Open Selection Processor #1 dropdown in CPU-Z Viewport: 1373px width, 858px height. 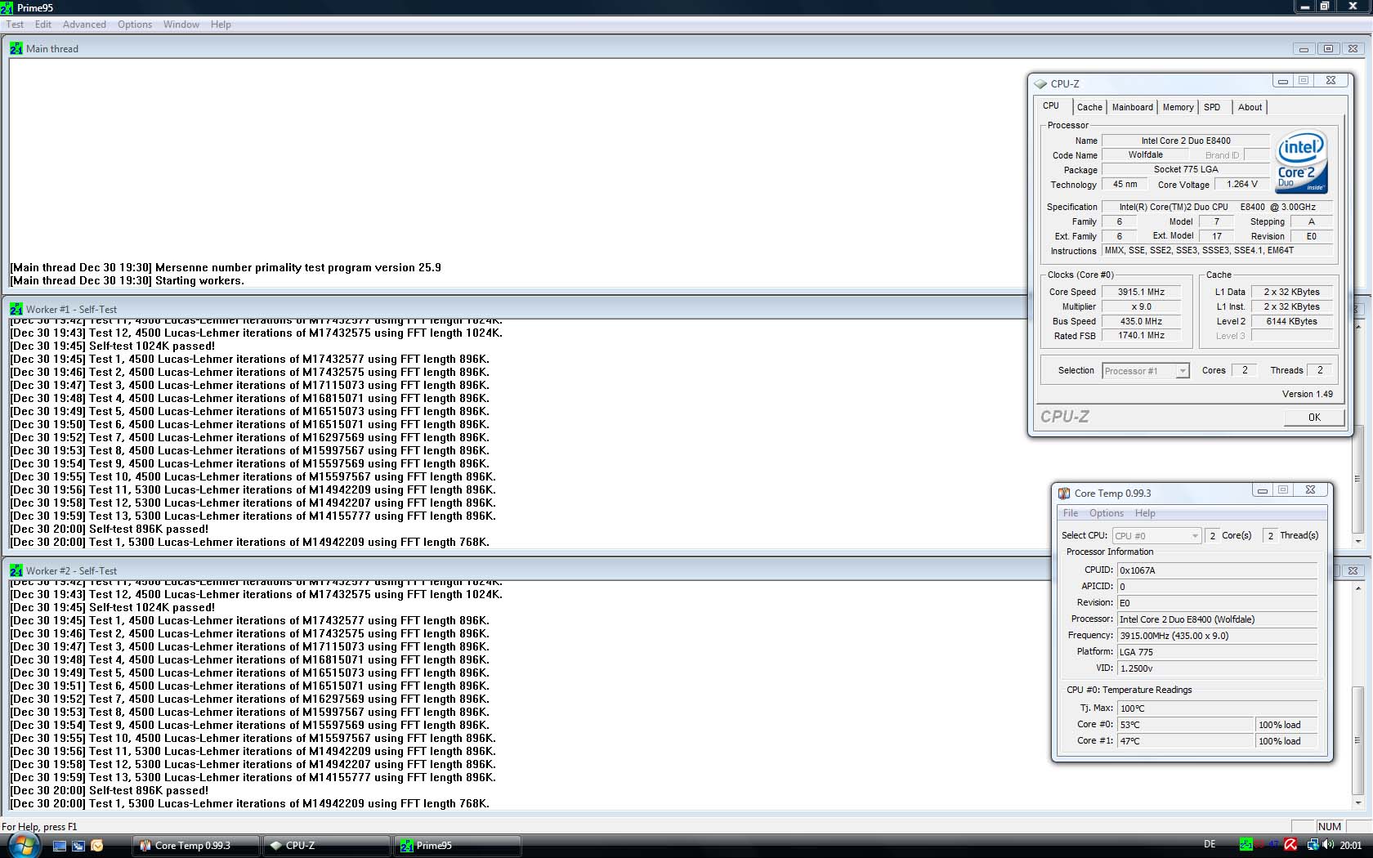(x=1145, y=371)
